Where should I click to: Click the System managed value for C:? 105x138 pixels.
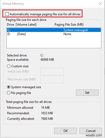point(76,30)
